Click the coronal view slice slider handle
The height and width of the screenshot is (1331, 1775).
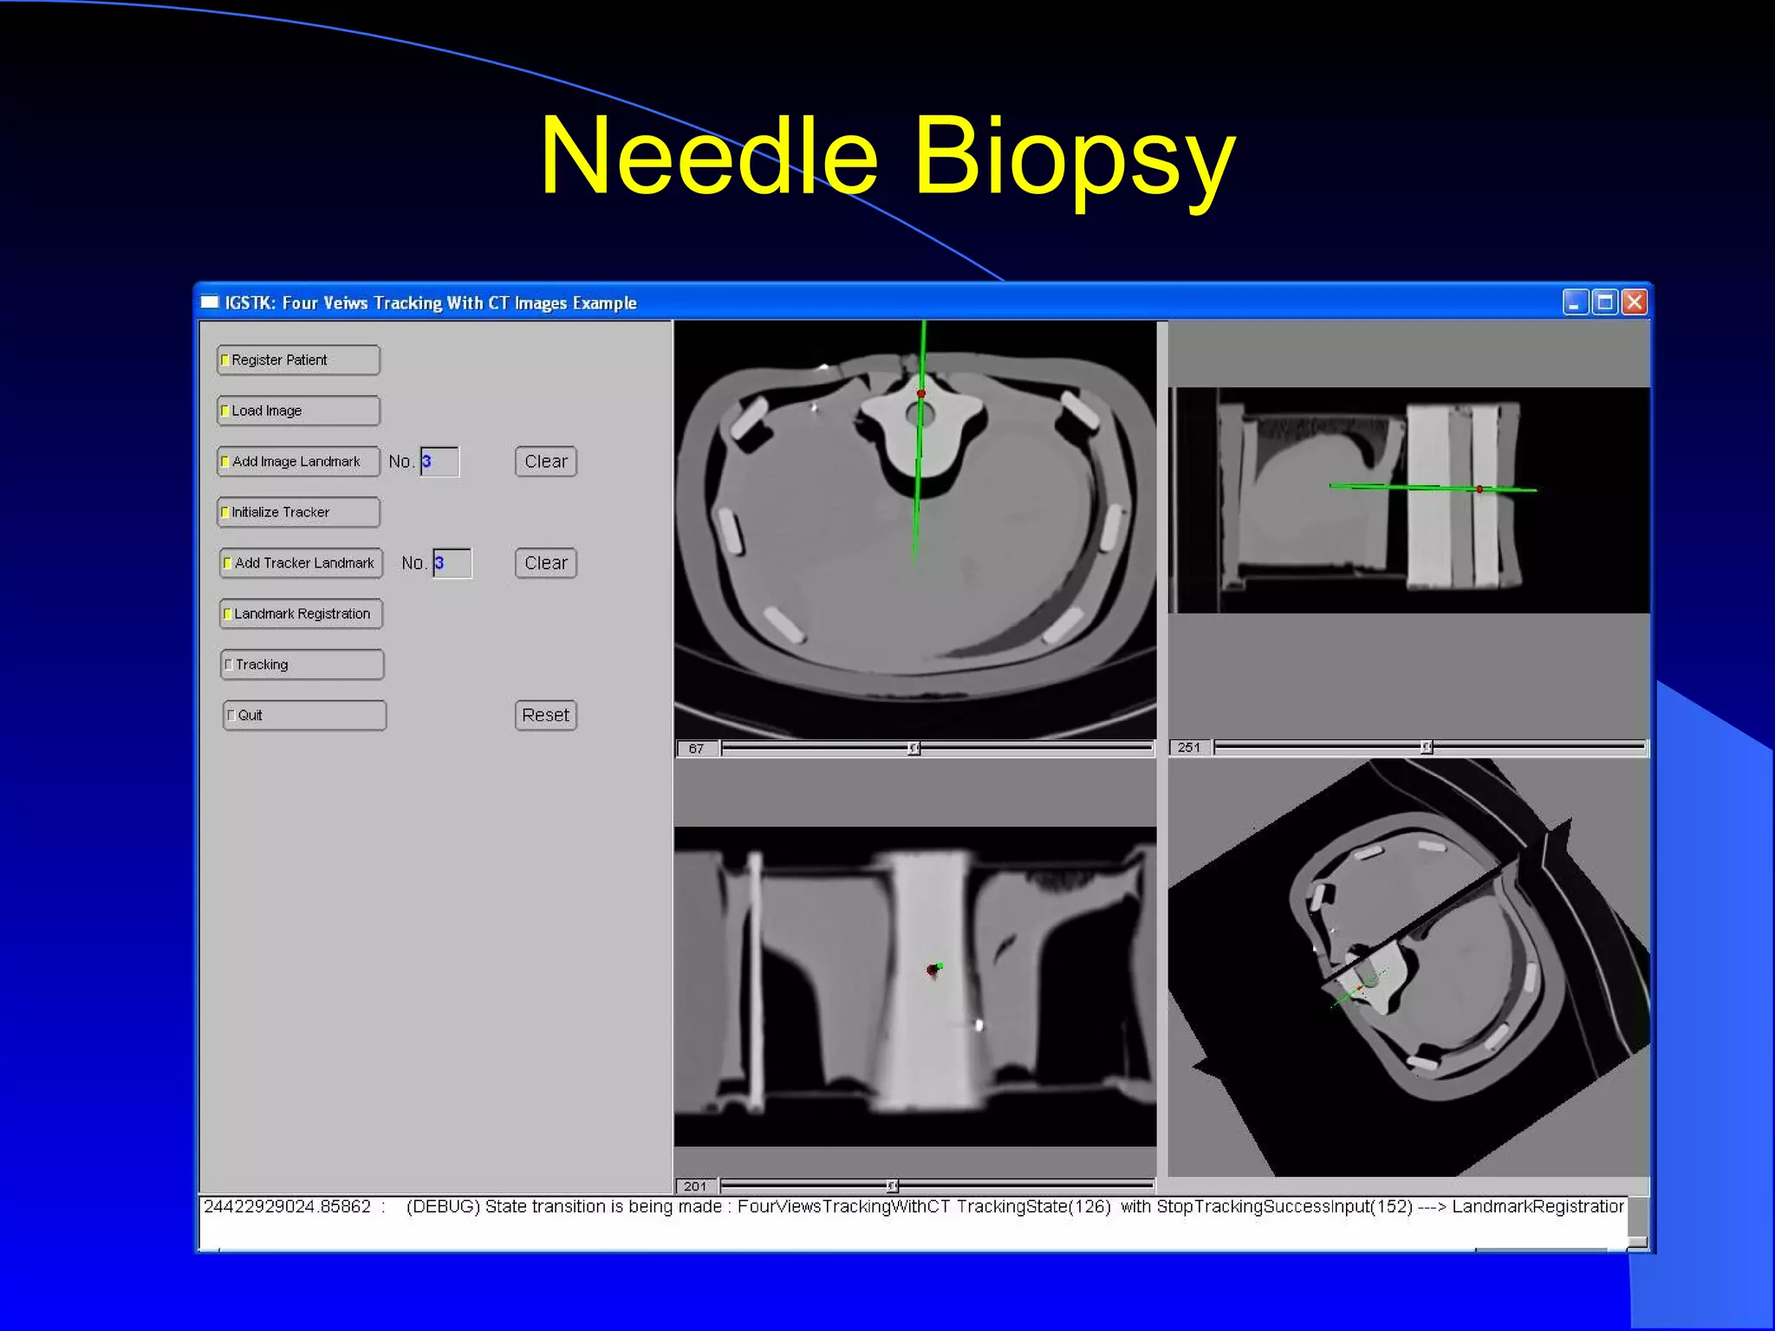[x=892, y=1185]
